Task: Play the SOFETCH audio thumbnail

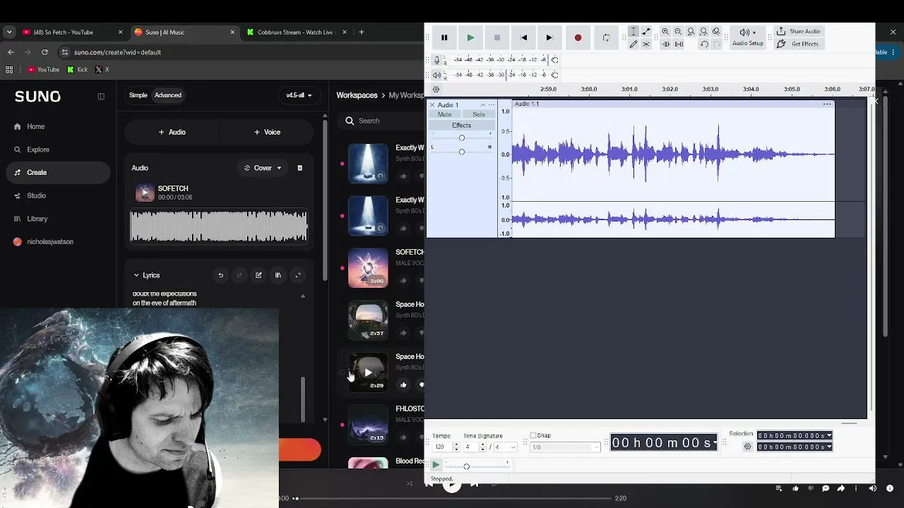Action: point(145,193)
